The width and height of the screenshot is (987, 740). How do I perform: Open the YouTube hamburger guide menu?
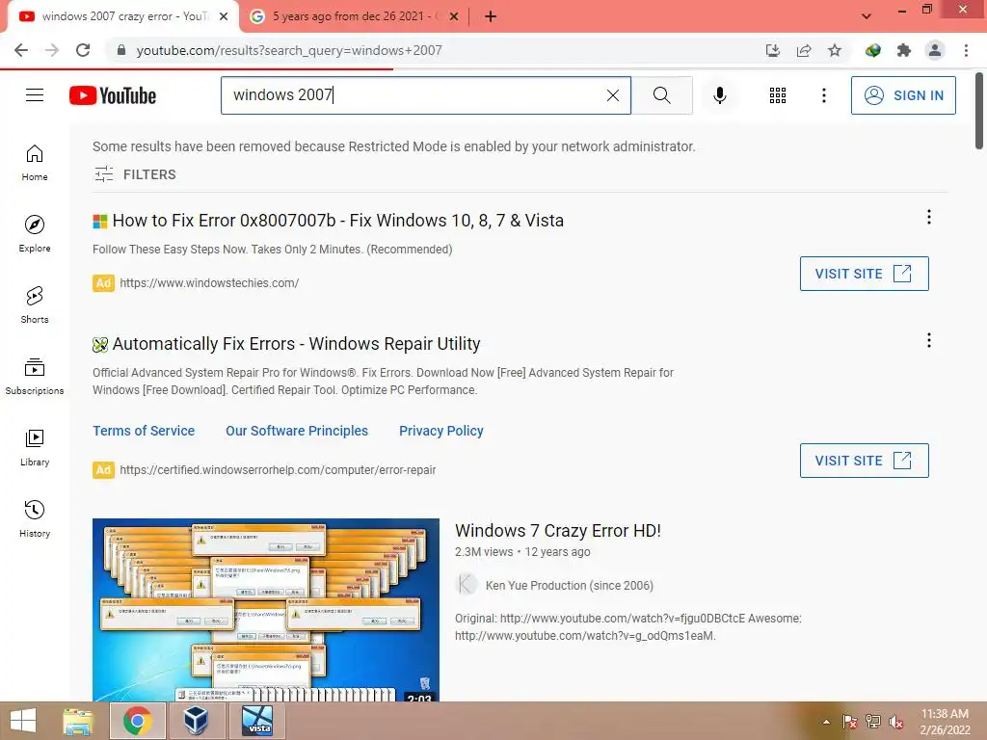click(x=35, y=95)
